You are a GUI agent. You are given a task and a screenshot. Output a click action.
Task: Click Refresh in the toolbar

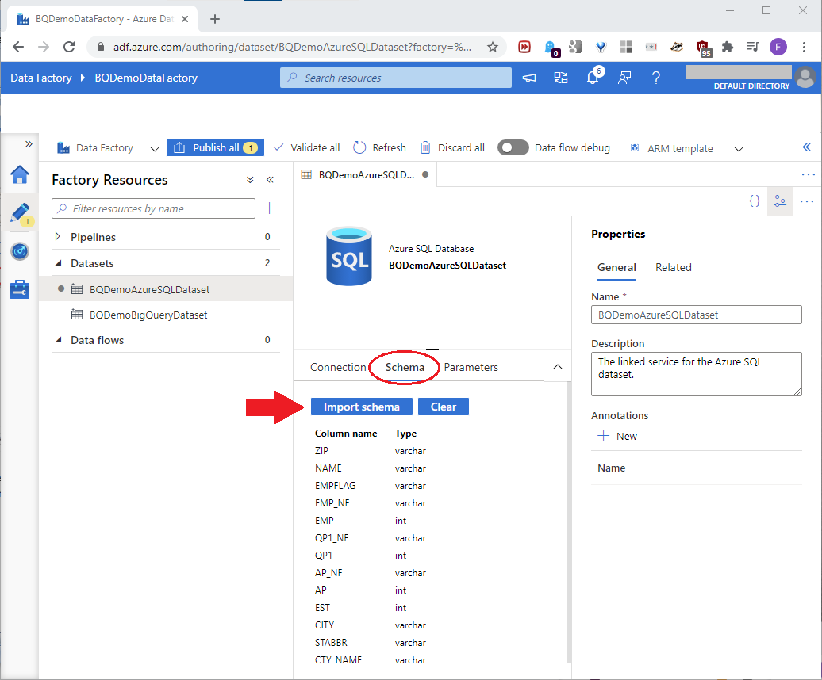379,148
